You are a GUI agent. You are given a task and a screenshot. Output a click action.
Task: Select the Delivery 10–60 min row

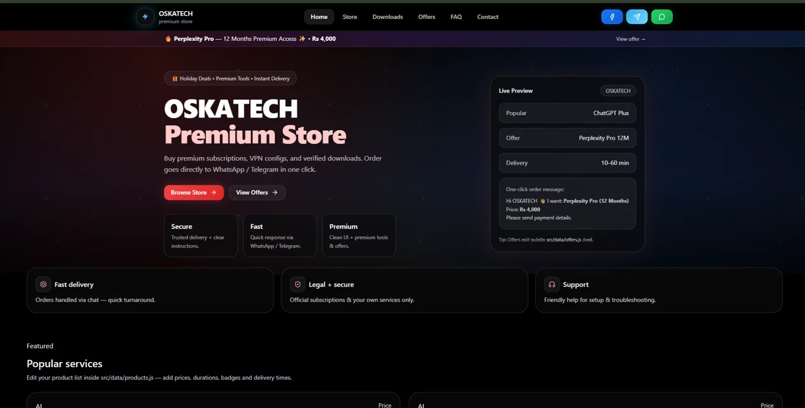pos(567,163)
